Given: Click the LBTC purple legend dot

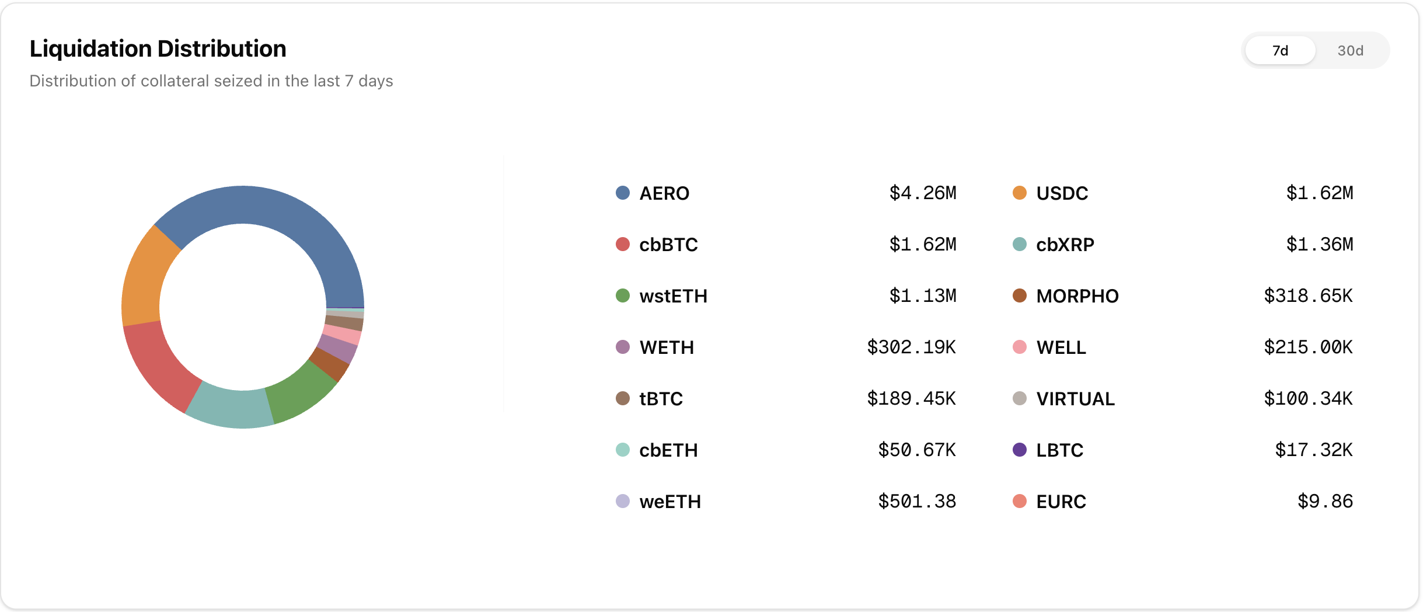Looking at the screenshot, I should (1020, 450).
